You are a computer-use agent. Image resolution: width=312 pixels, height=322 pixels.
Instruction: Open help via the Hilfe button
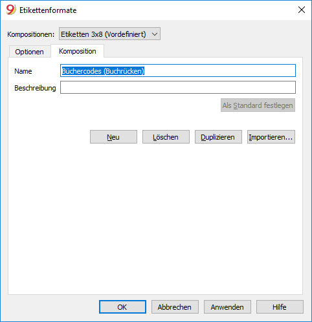coord(280,306)
